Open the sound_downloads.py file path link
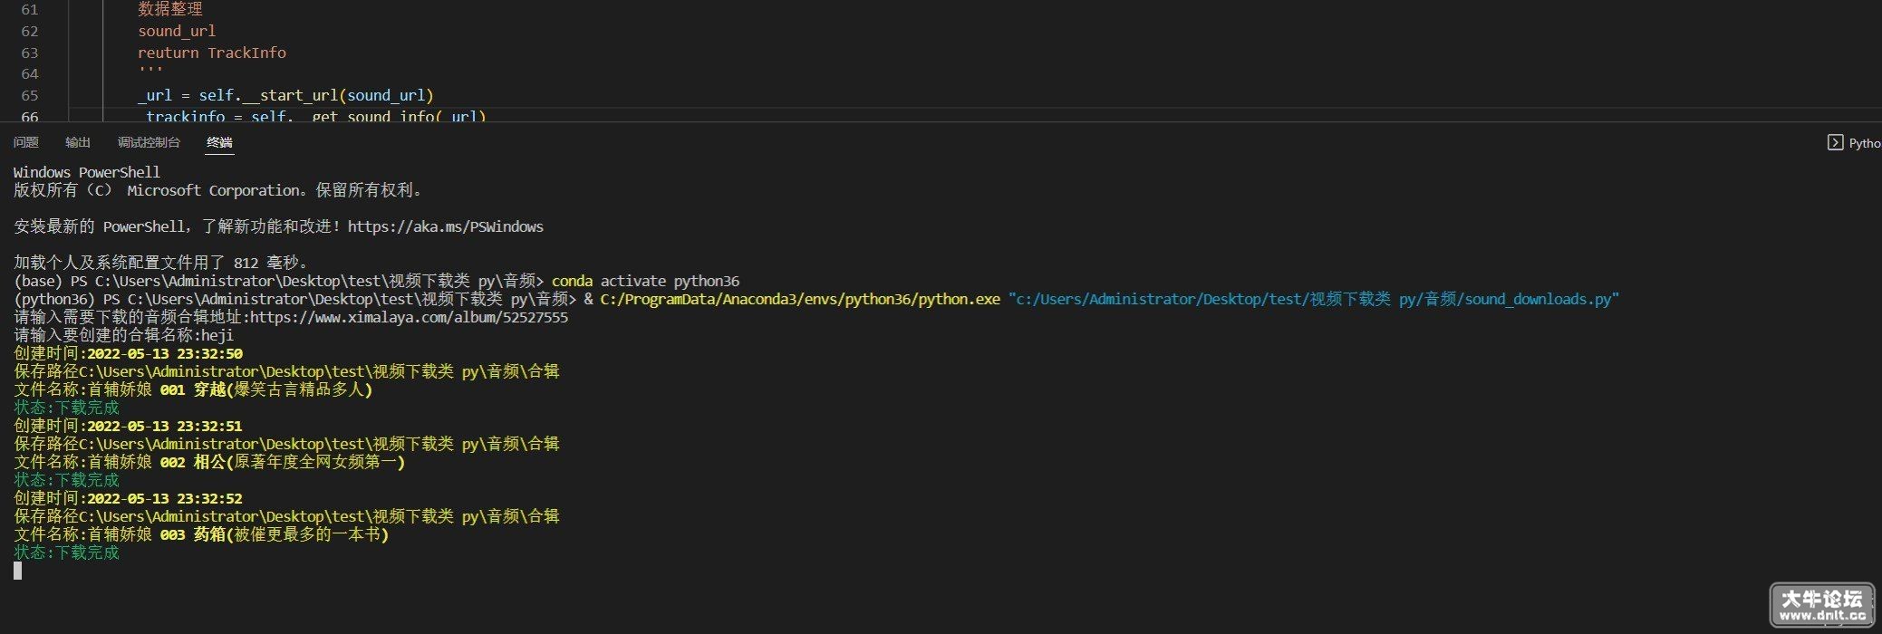 1314,299
